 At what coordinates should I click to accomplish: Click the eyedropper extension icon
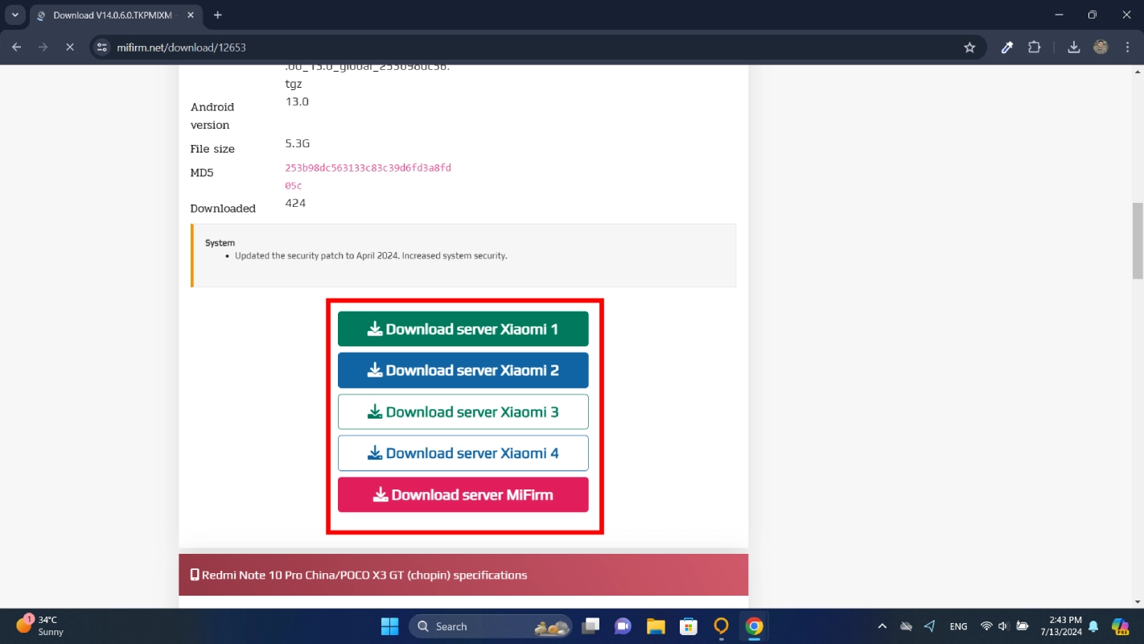tap(1007, 47)
